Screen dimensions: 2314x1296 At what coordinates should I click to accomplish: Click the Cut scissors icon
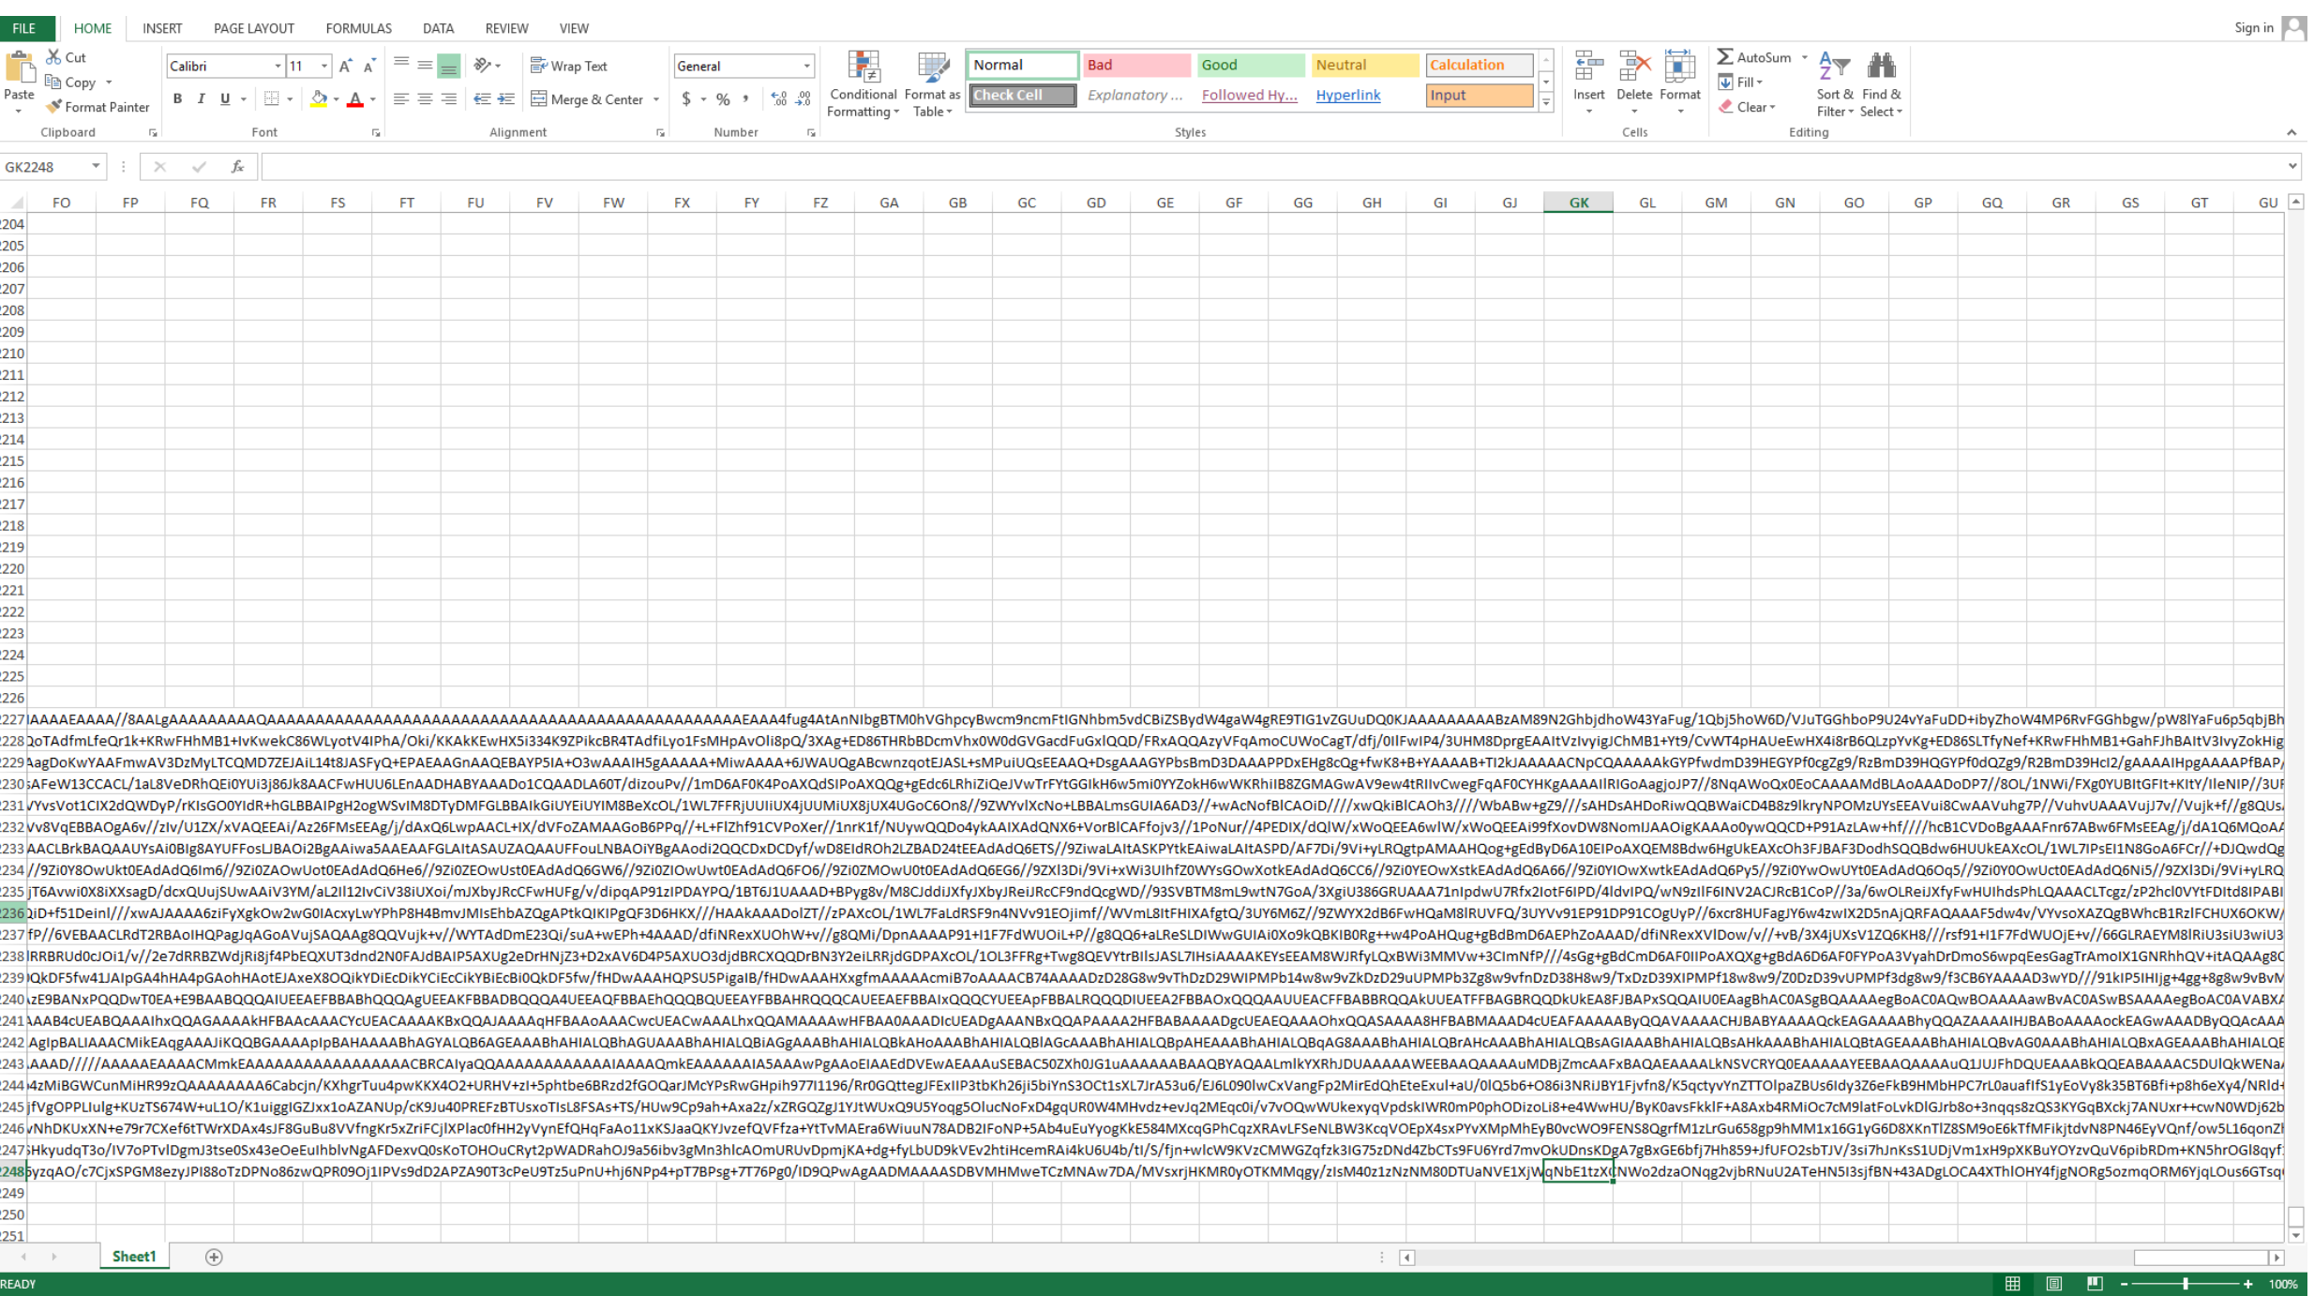(53, 57)
